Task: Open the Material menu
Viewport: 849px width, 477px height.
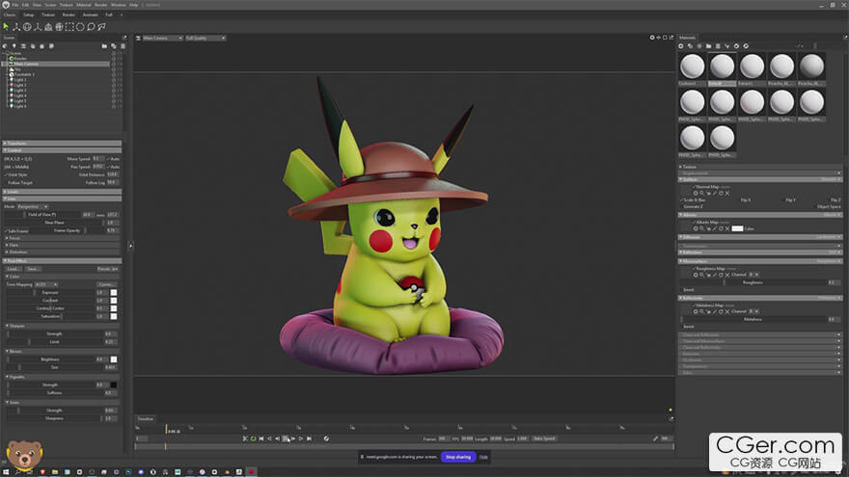Action: pos(83,5)
